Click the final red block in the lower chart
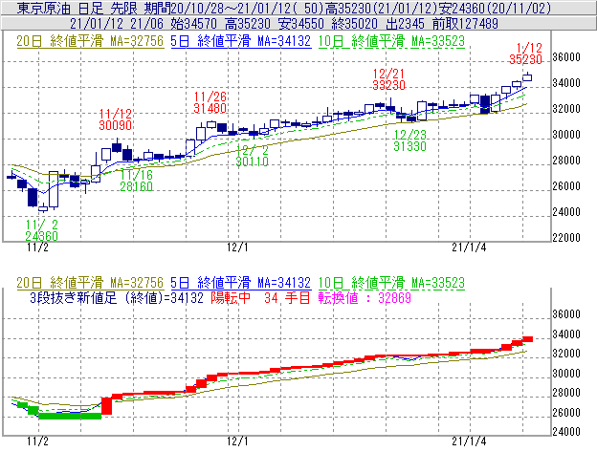 pos(528,339)
